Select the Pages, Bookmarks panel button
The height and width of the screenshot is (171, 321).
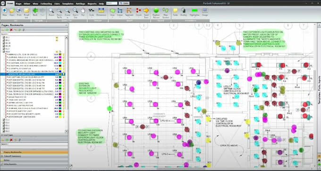click(34, 152)
